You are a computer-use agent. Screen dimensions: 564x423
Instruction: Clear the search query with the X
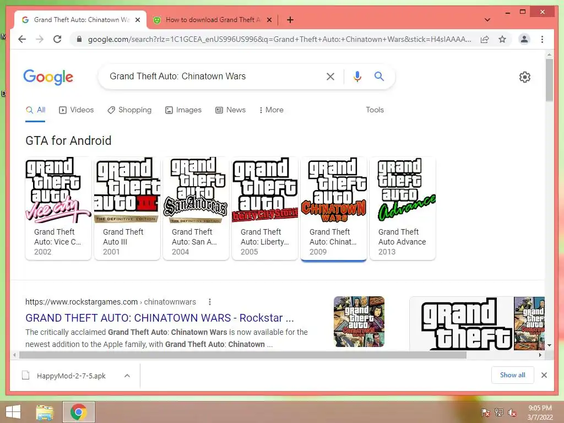coord(330,76)
